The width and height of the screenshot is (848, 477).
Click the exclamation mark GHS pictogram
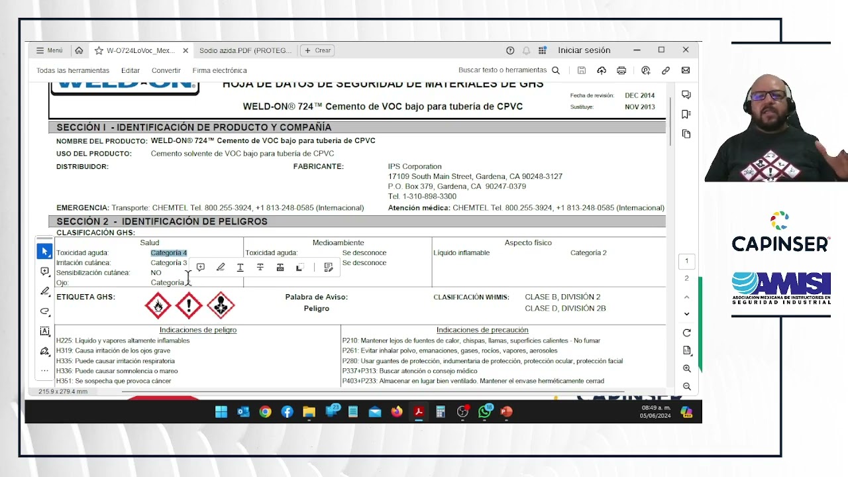pyautogui.click(x=189, y=305)
